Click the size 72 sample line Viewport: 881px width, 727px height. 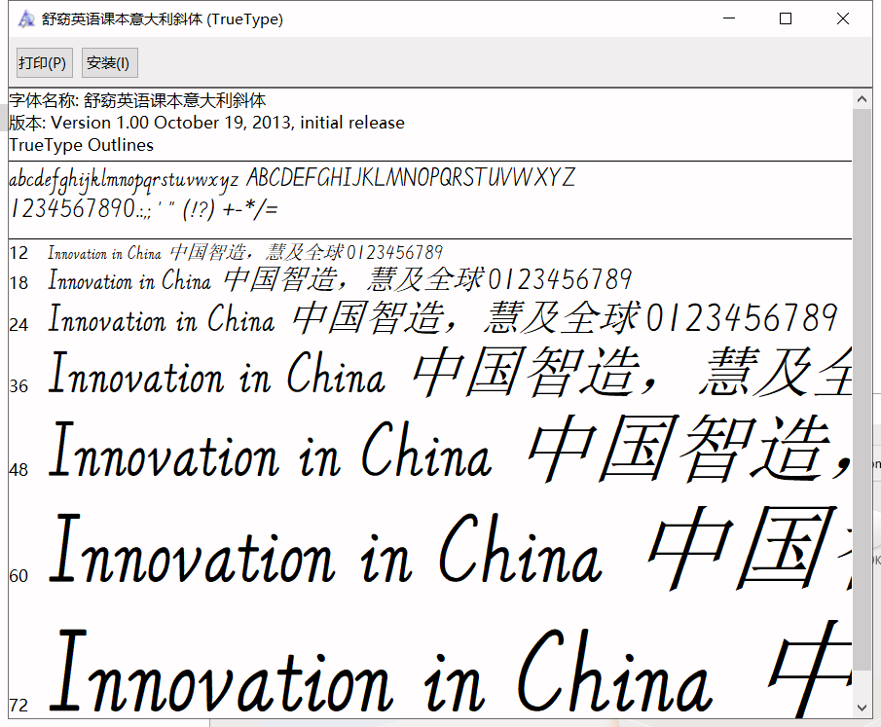click(x=450, y=670)
